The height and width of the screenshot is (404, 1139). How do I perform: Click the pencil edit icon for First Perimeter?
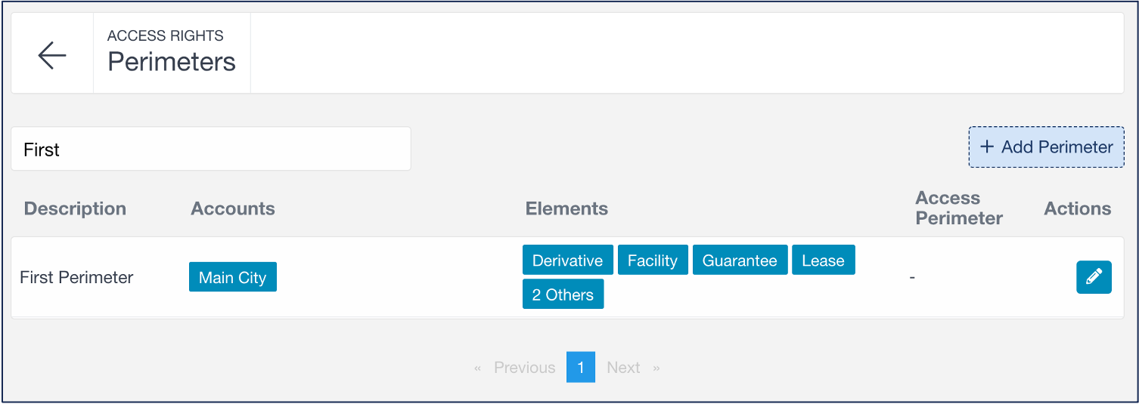[x=1094, y=277]
